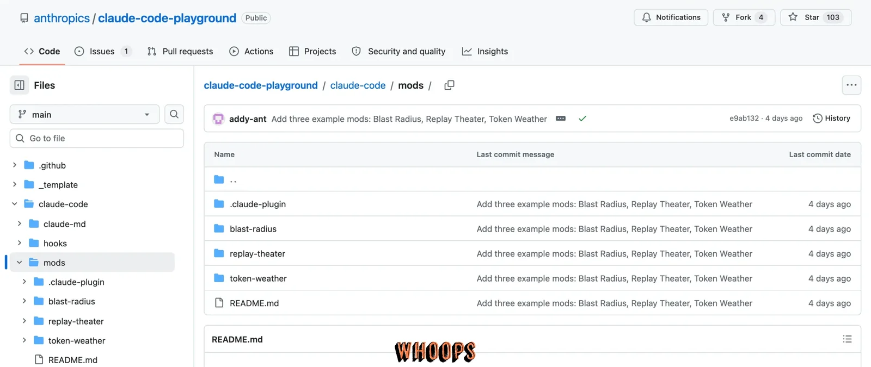Click the blast-radius folder icon in table
Viewport: 871px width, 367px height.
pyautogui.click(x=219, y=229)
